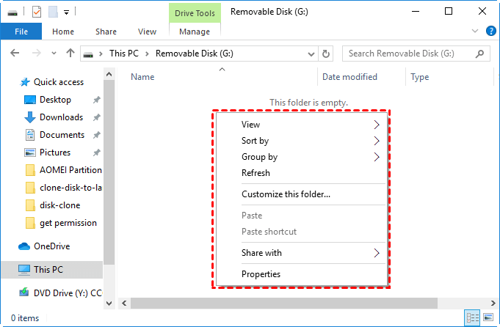Click the search magnifier icon

(x=480, y=54)
